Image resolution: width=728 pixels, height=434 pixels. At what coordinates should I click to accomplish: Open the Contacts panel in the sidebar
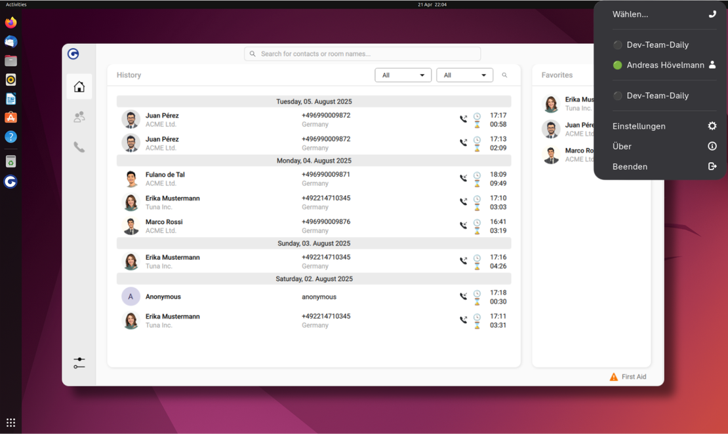tap(79, 117)
